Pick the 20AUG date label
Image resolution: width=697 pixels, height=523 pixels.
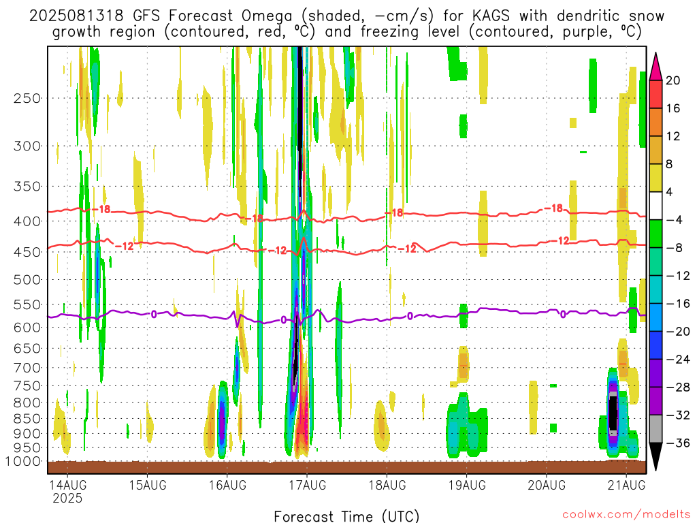(x=547, y=485)
